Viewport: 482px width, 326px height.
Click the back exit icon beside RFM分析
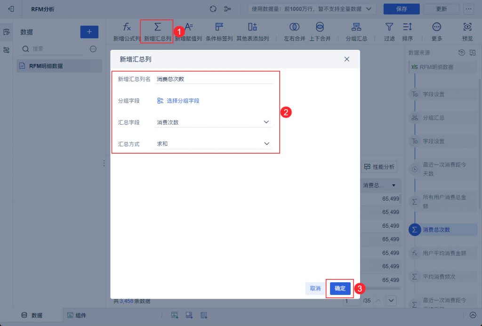(x=11, y=9)
